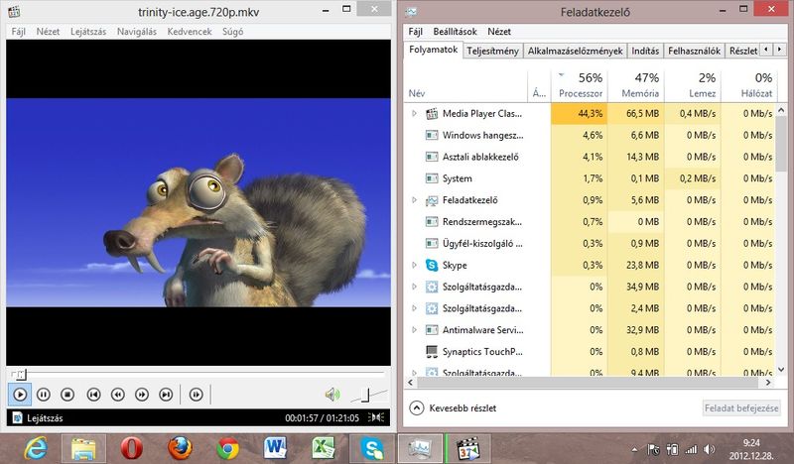Screen dimensions: 794x464
Task: Step one frame forward
Action: click(x=196, y=395)
